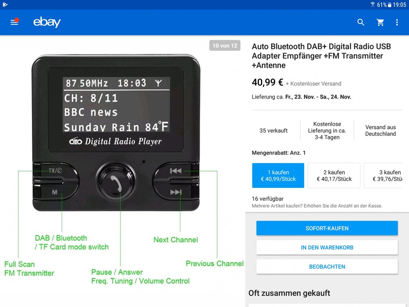409x307 pixels.
Task: Open the search magnifier icon
Action: point(361,23)
